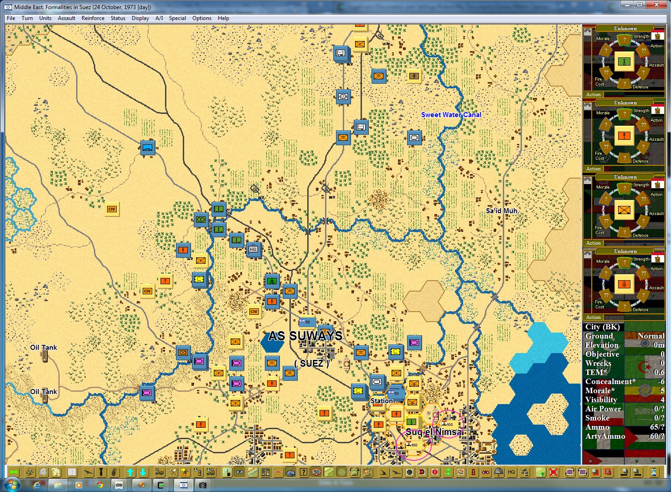
Task: Select the red F toolbar icon
Action: pyautogui.click(x=435, y=472)
